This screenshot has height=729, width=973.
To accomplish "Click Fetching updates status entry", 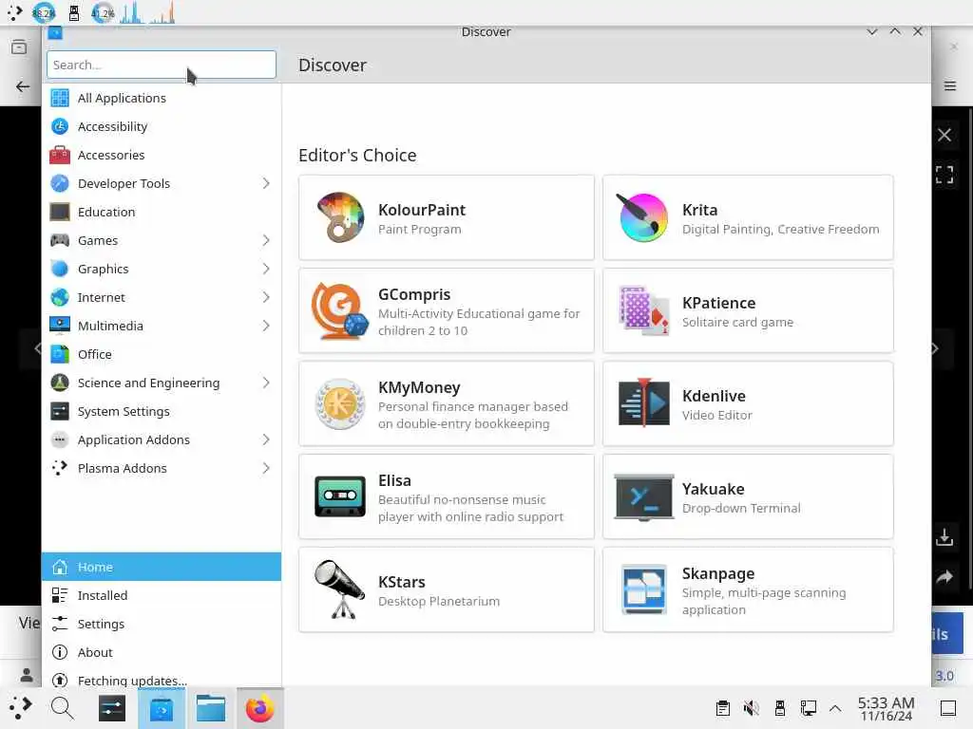I will click(162, 680).
